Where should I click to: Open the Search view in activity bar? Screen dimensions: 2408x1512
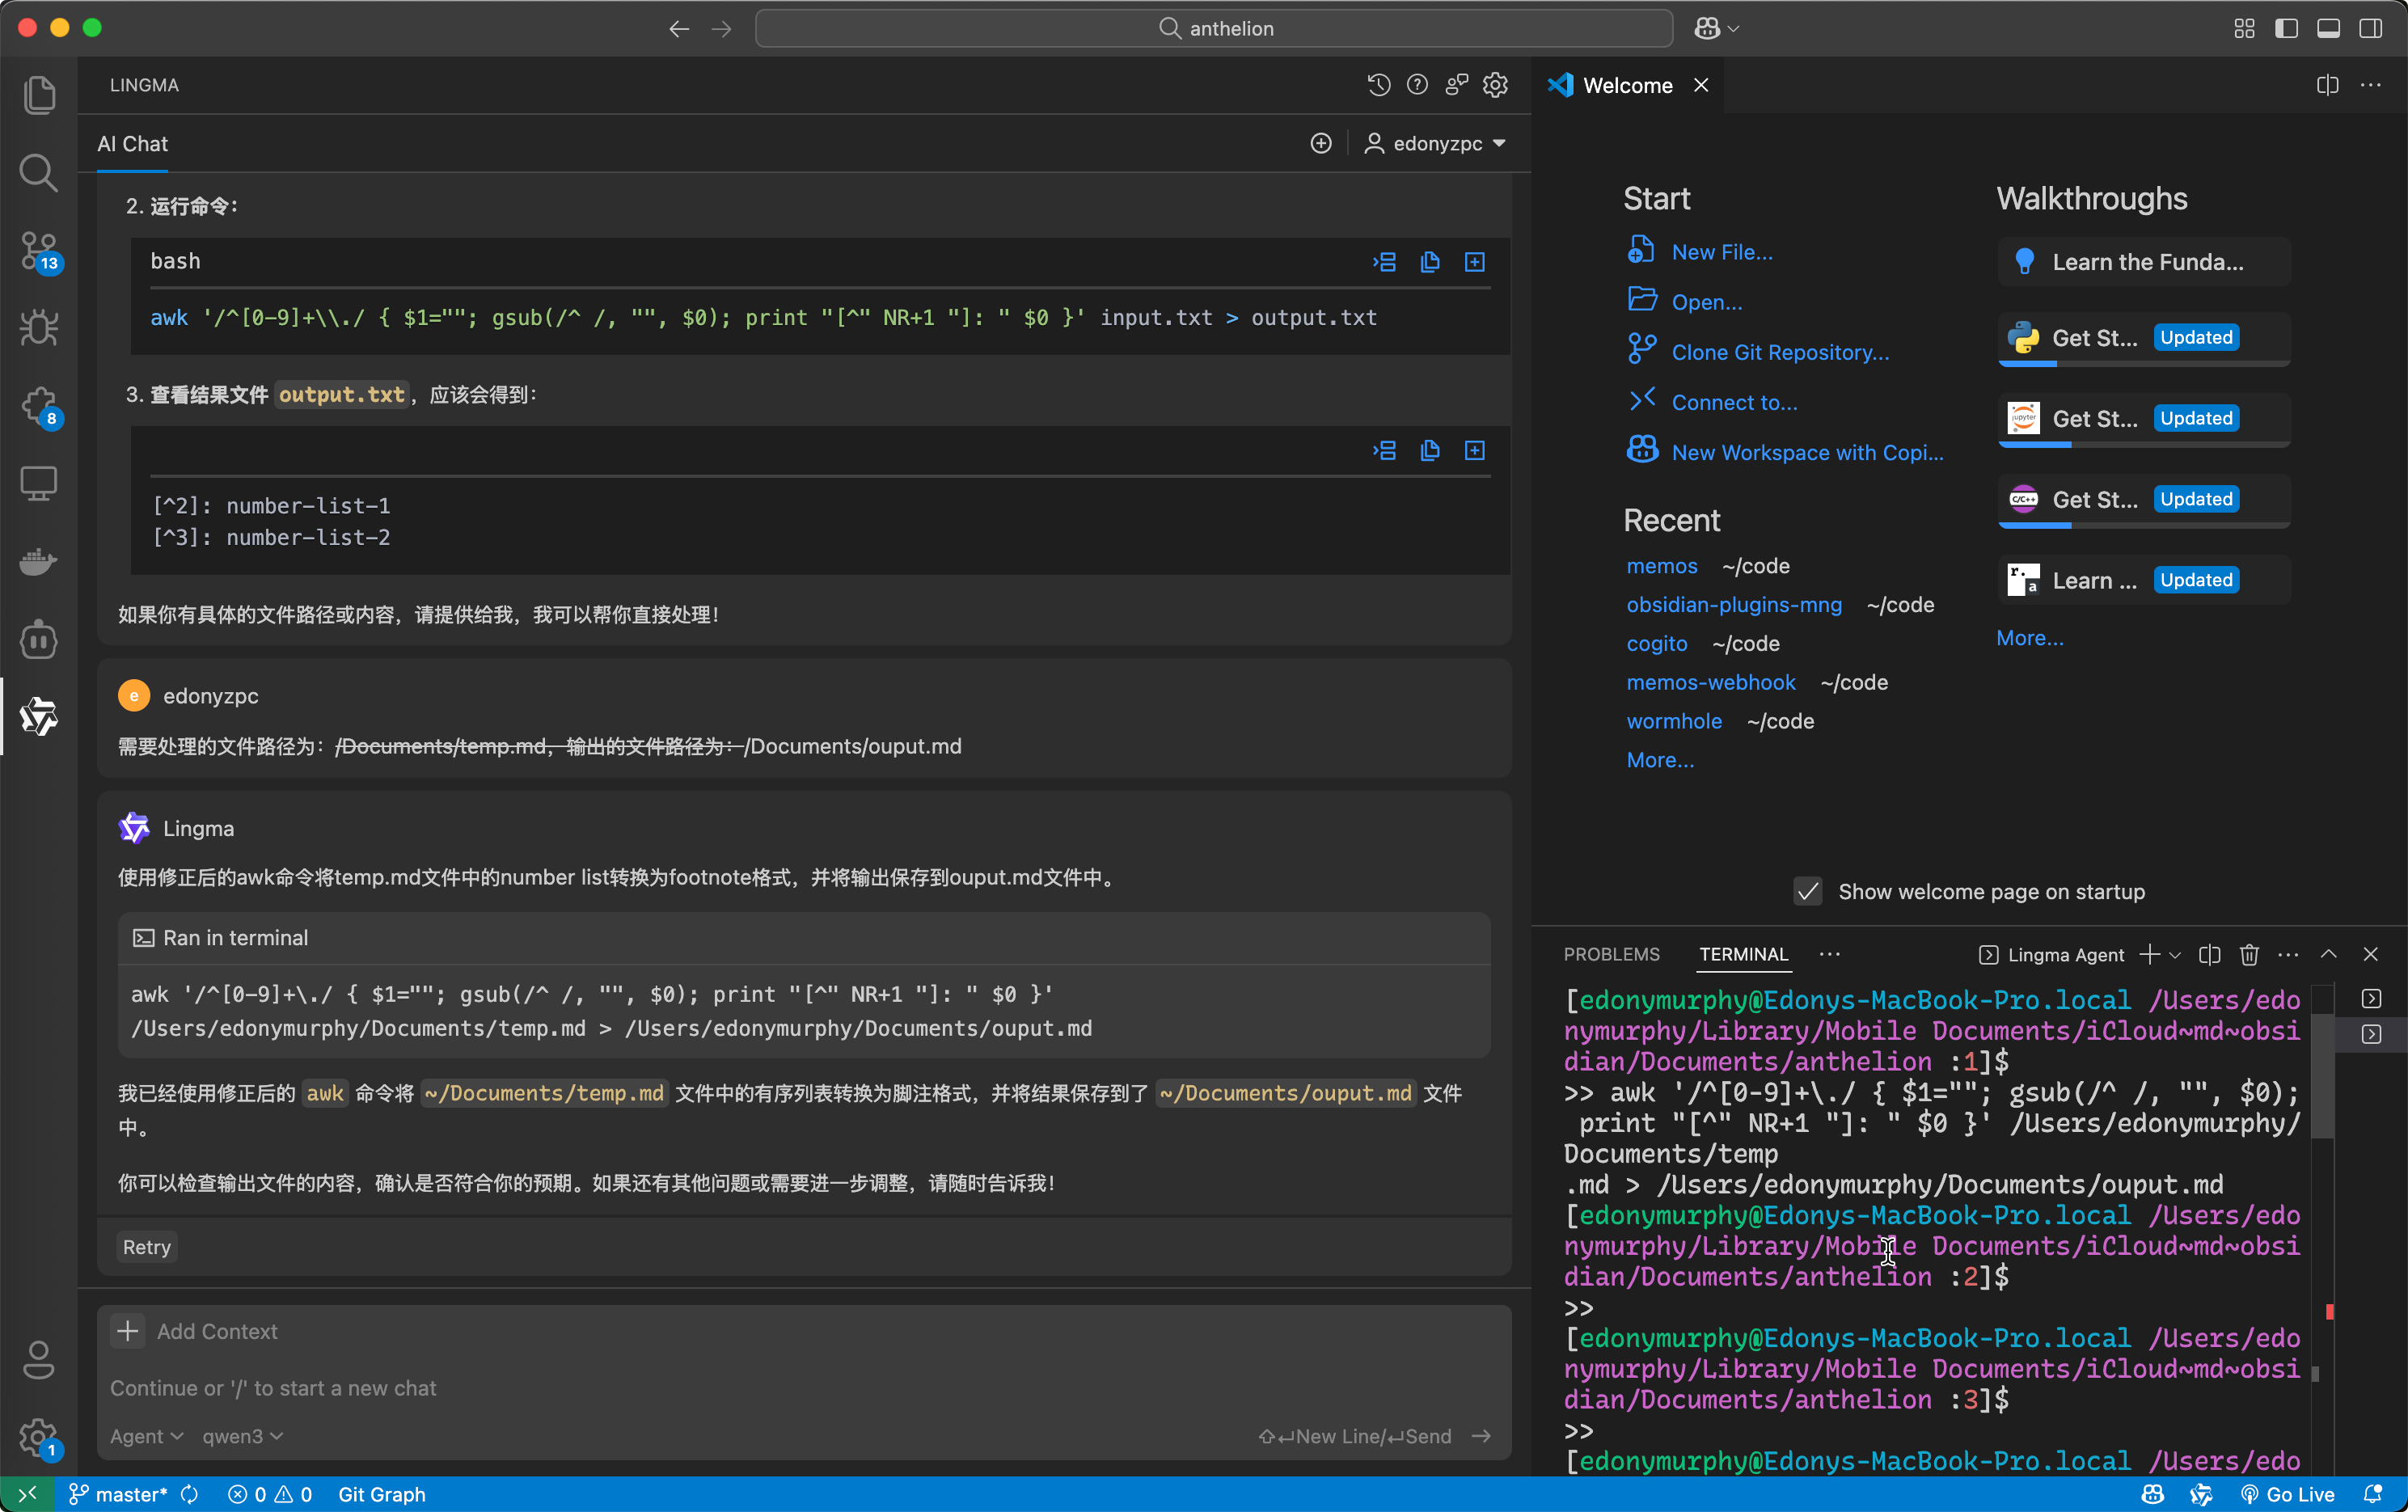point(39,172)
